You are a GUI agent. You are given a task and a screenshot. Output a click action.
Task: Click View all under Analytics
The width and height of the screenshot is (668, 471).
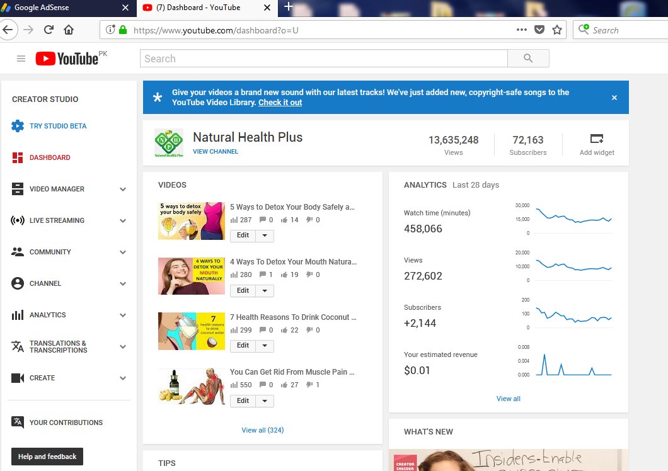pyautogui.click(x=508, y=399)
